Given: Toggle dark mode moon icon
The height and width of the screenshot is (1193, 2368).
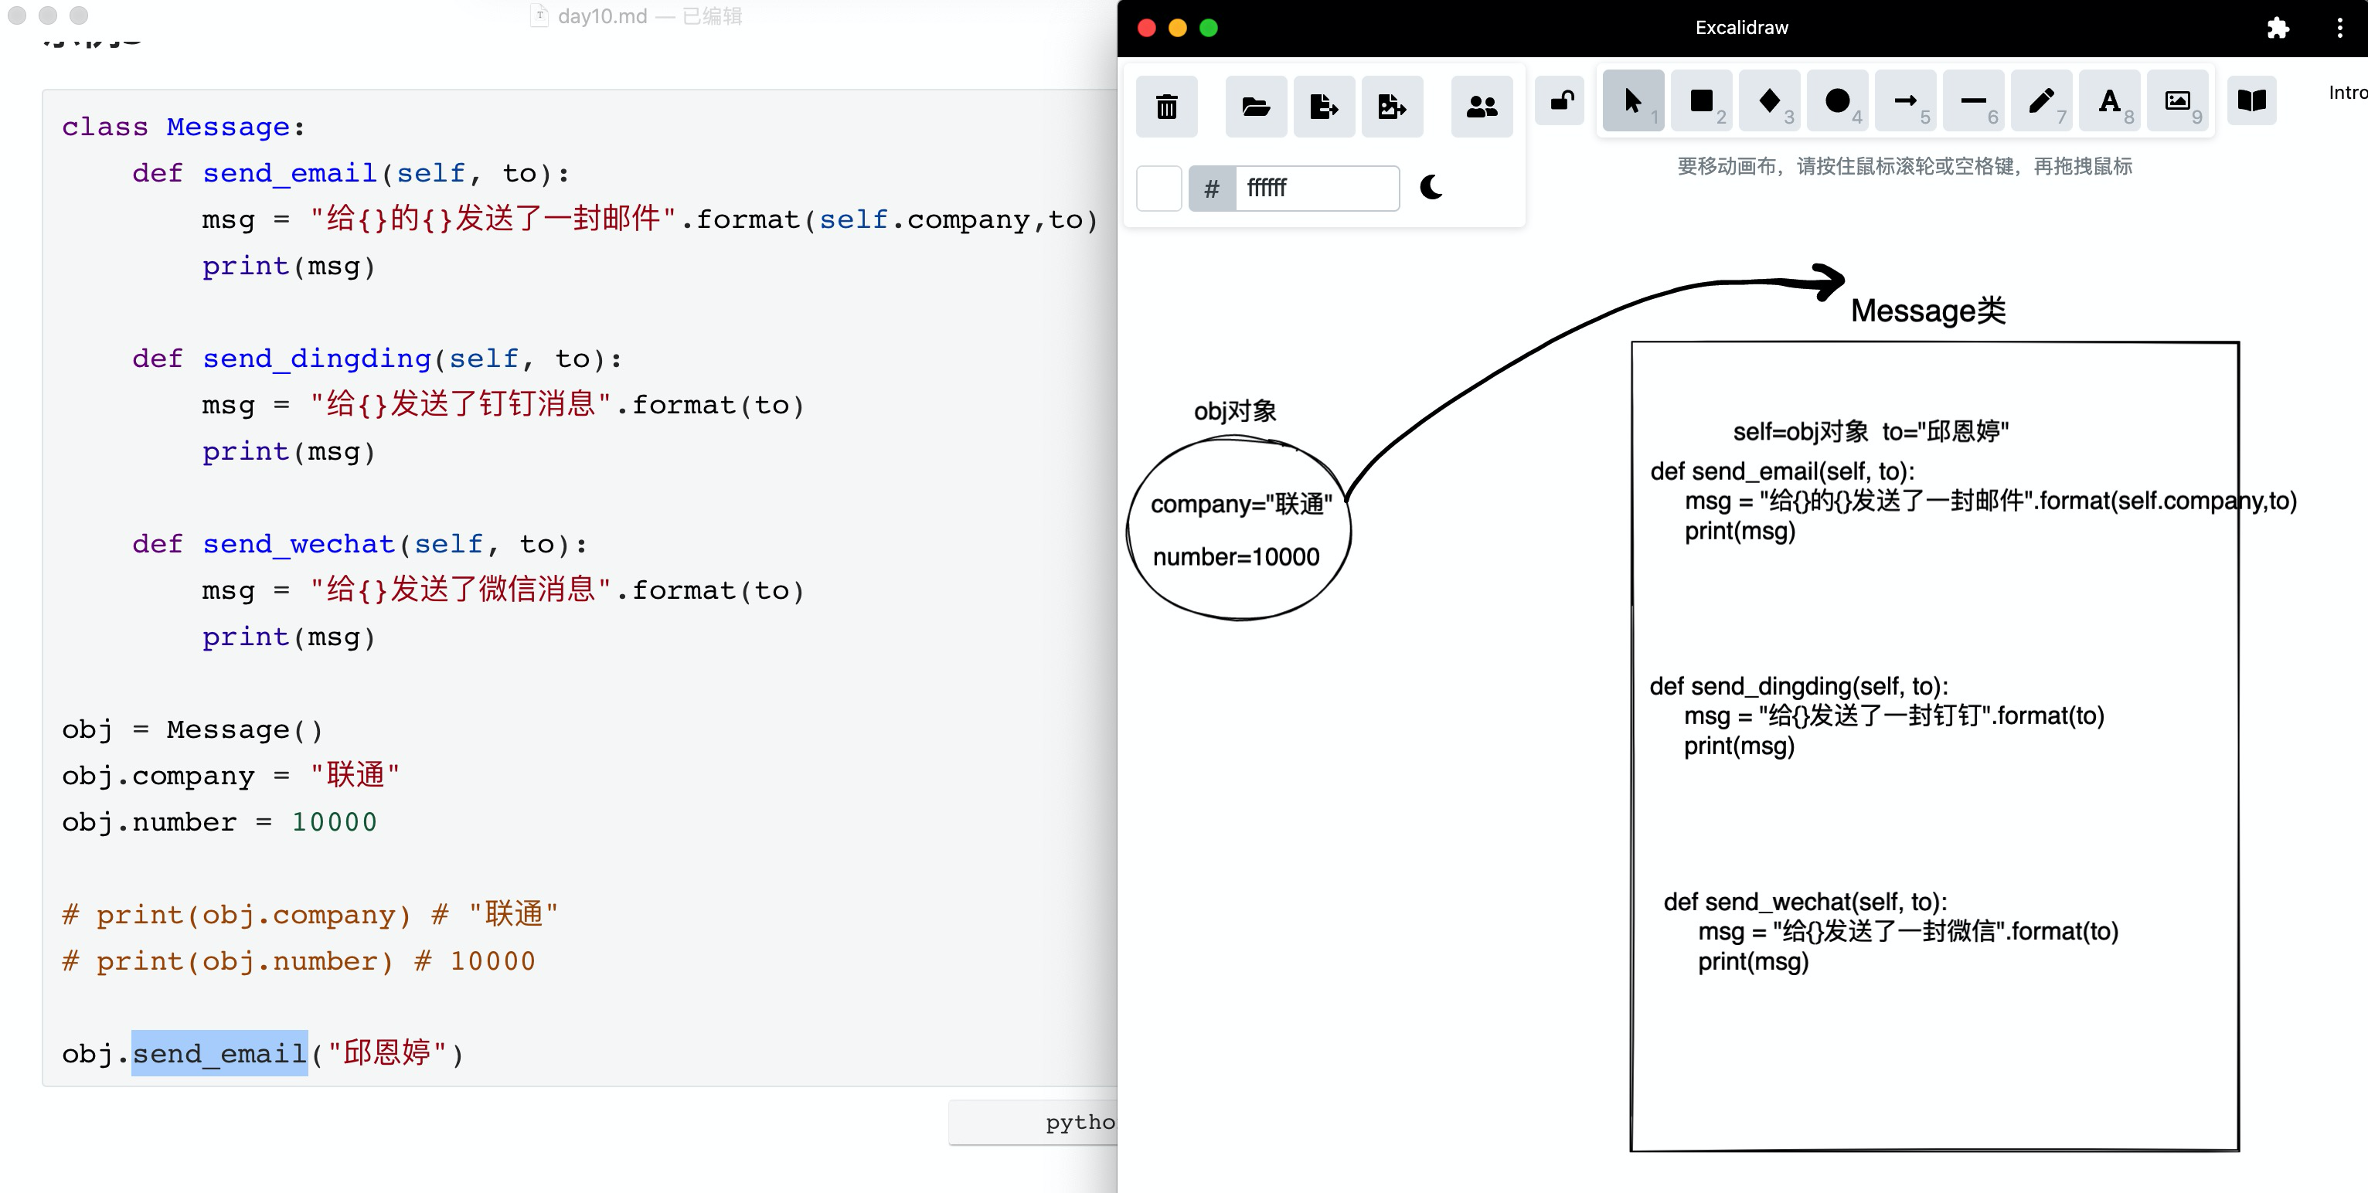Looking at the screenshot, I should pyautogui.click(x=1431, y=188).
